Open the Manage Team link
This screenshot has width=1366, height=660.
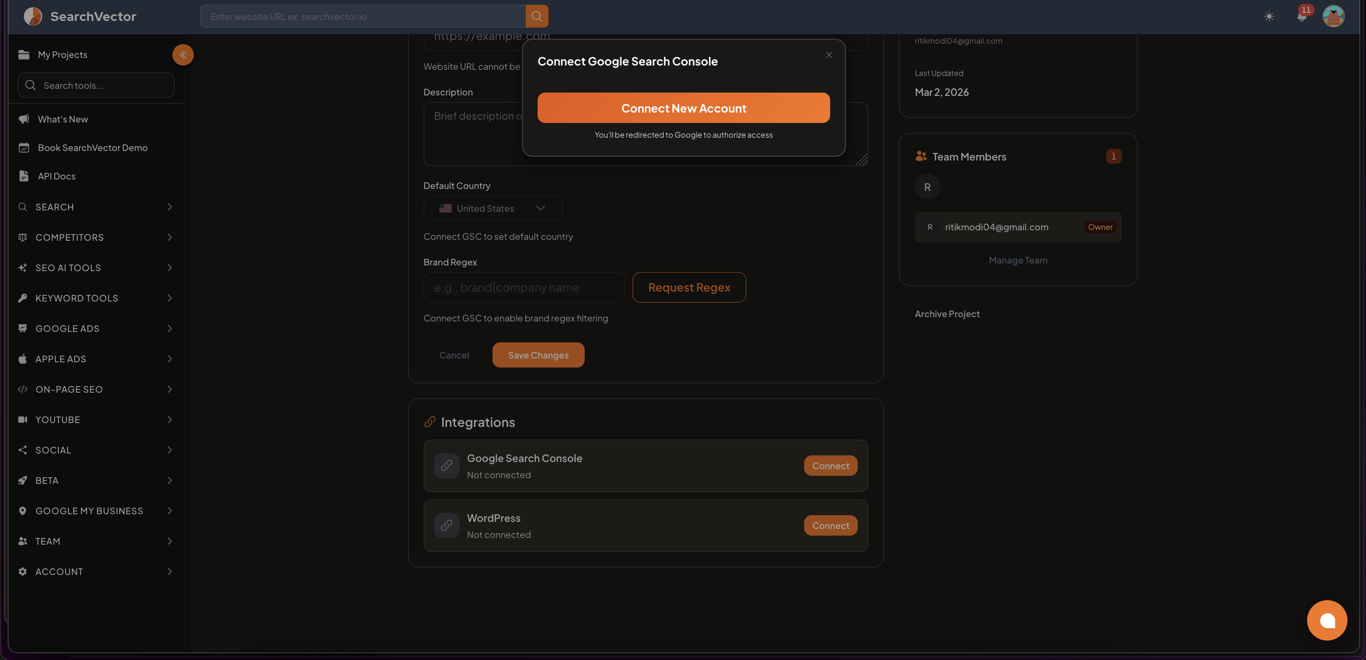(1017, 260)
